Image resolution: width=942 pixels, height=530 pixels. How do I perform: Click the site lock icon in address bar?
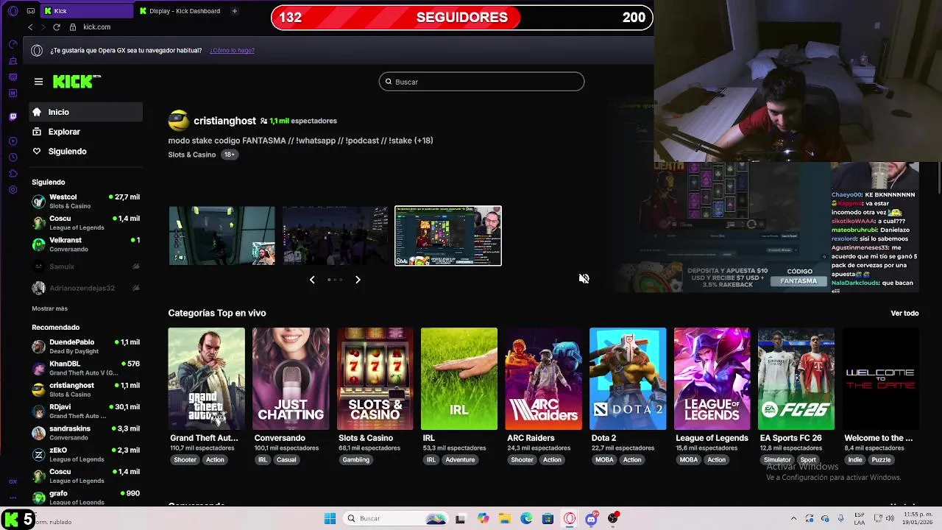pyautogui.click(x=72, y=27)
